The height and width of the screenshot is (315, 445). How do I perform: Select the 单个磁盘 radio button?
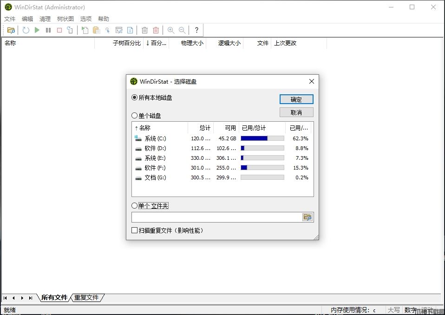135,116
